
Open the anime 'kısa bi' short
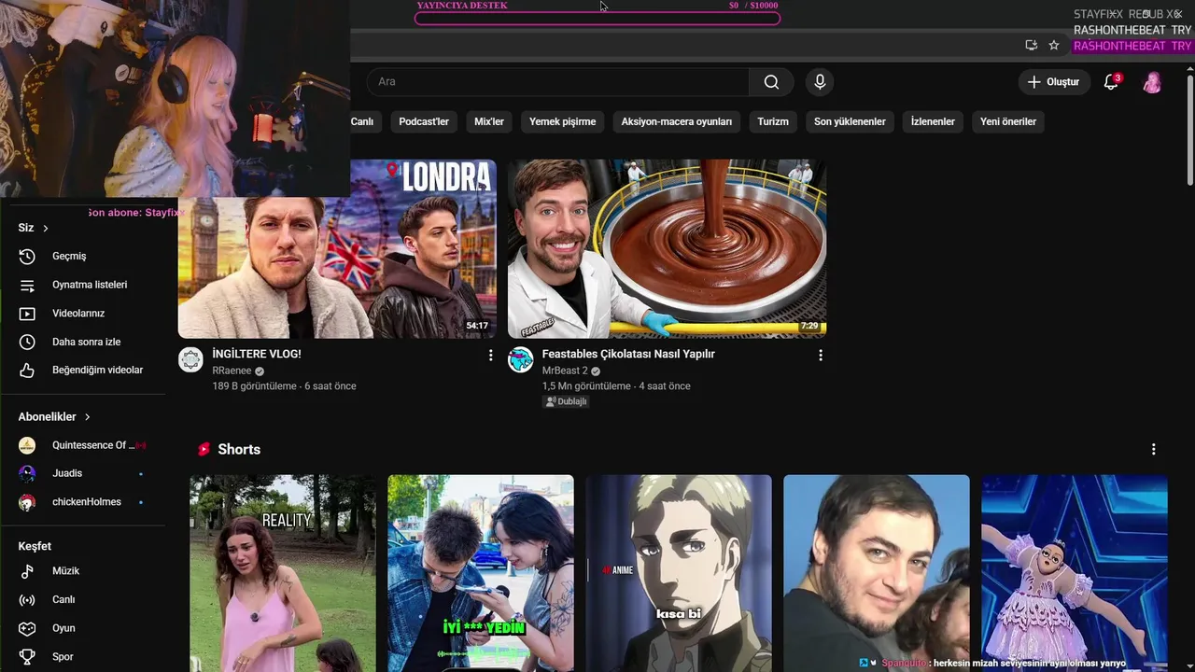679,573
